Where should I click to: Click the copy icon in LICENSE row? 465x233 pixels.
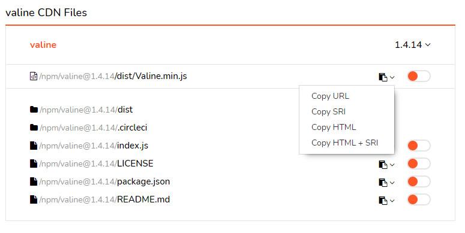click(383, 165)
